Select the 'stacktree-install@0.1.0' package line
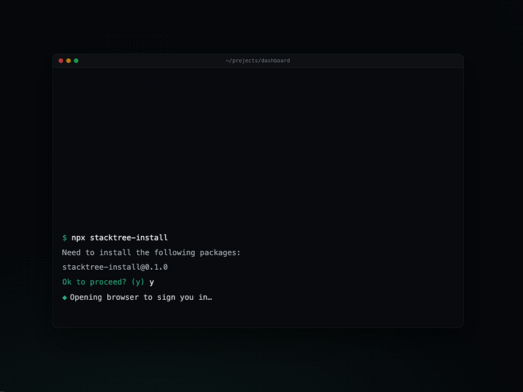 [115, 267]
